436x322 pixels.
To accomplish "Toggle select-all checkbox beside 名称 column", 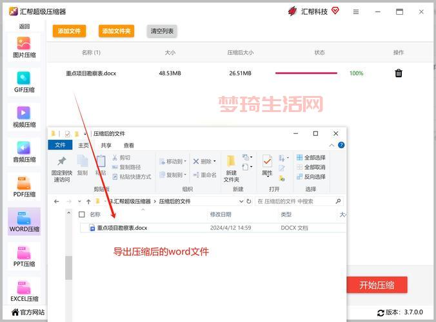I will point(82,214).
